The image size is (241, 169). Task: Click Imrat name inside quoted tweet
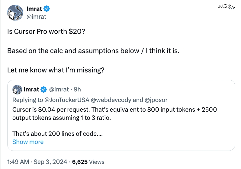point(31,89)
